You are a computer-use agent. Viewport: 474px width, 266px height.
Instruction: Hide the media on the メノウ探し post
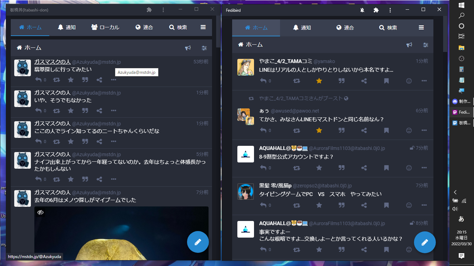click(40, 212)
